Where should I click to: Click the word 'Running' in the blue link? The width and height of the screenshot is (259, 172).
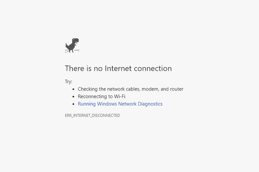point(87,104)
